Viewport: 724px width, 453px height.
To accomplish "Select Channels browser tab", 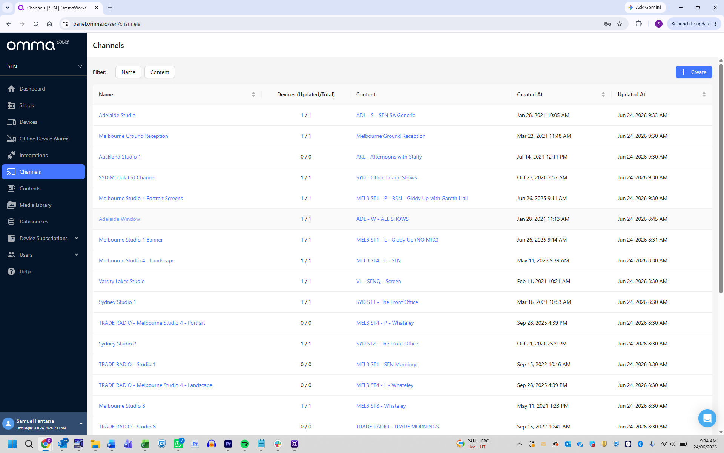I will 58,8.
